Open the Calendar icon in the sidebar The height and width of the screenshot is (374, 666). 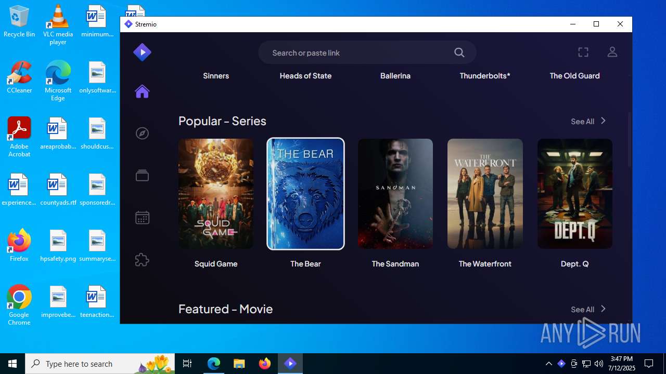pos(142,218)
